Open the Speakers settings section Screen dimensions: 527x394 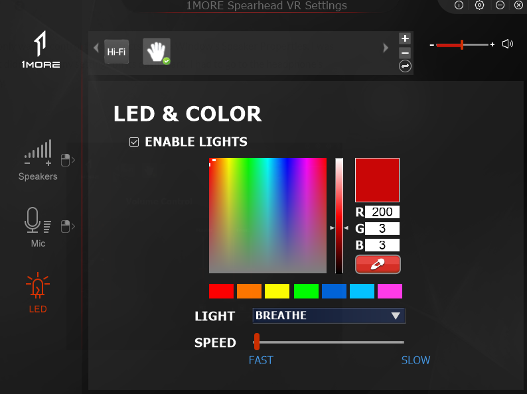coord(38,161)
